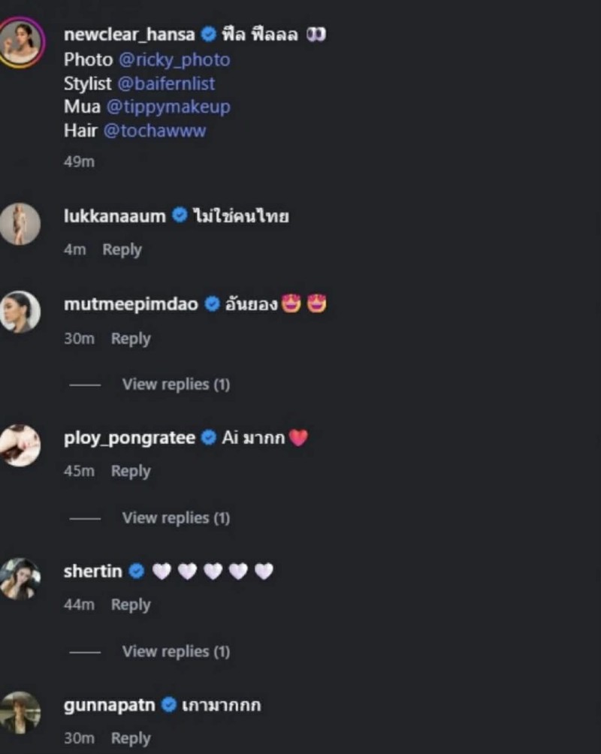This screenshot has height=754, width=601.
Task: Open gunnapatn's profile avatar
Action: click(20, 712)
